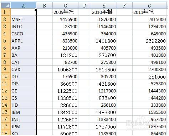Viewport: 169px width, 136px height.
Task: Click cell value 405700
Action: click(104, 48)
